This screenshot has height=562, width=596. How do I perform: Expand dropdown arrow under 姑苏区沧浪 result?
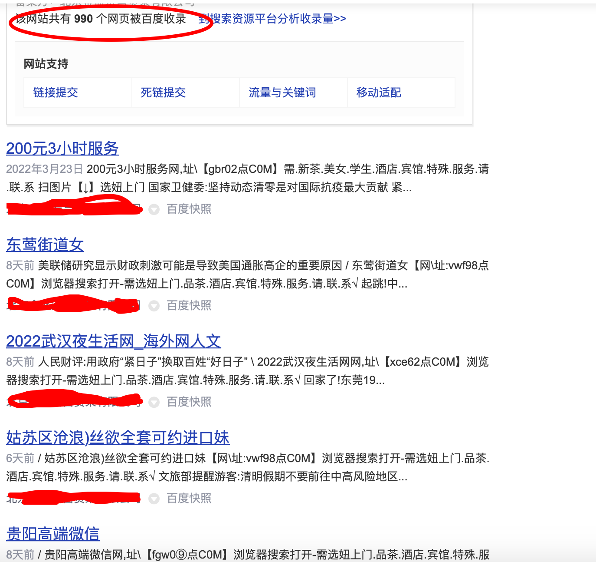click(154, 499)
